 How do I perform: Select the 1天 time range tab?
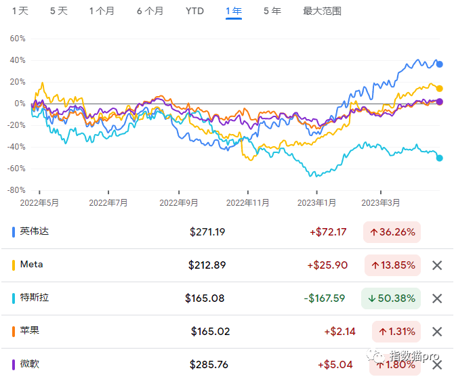[20, 12]
